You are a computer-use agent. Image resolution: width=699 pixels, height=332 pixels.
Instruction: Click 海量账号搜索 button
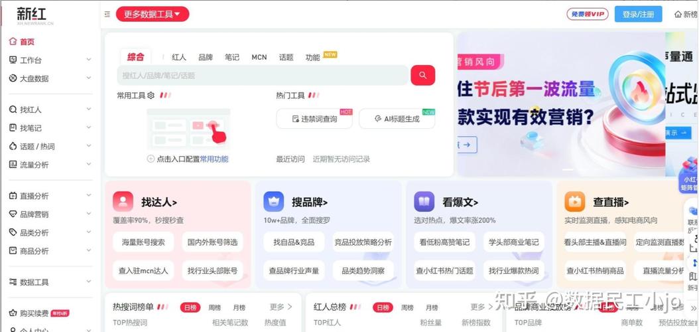[x=143, y=242]
